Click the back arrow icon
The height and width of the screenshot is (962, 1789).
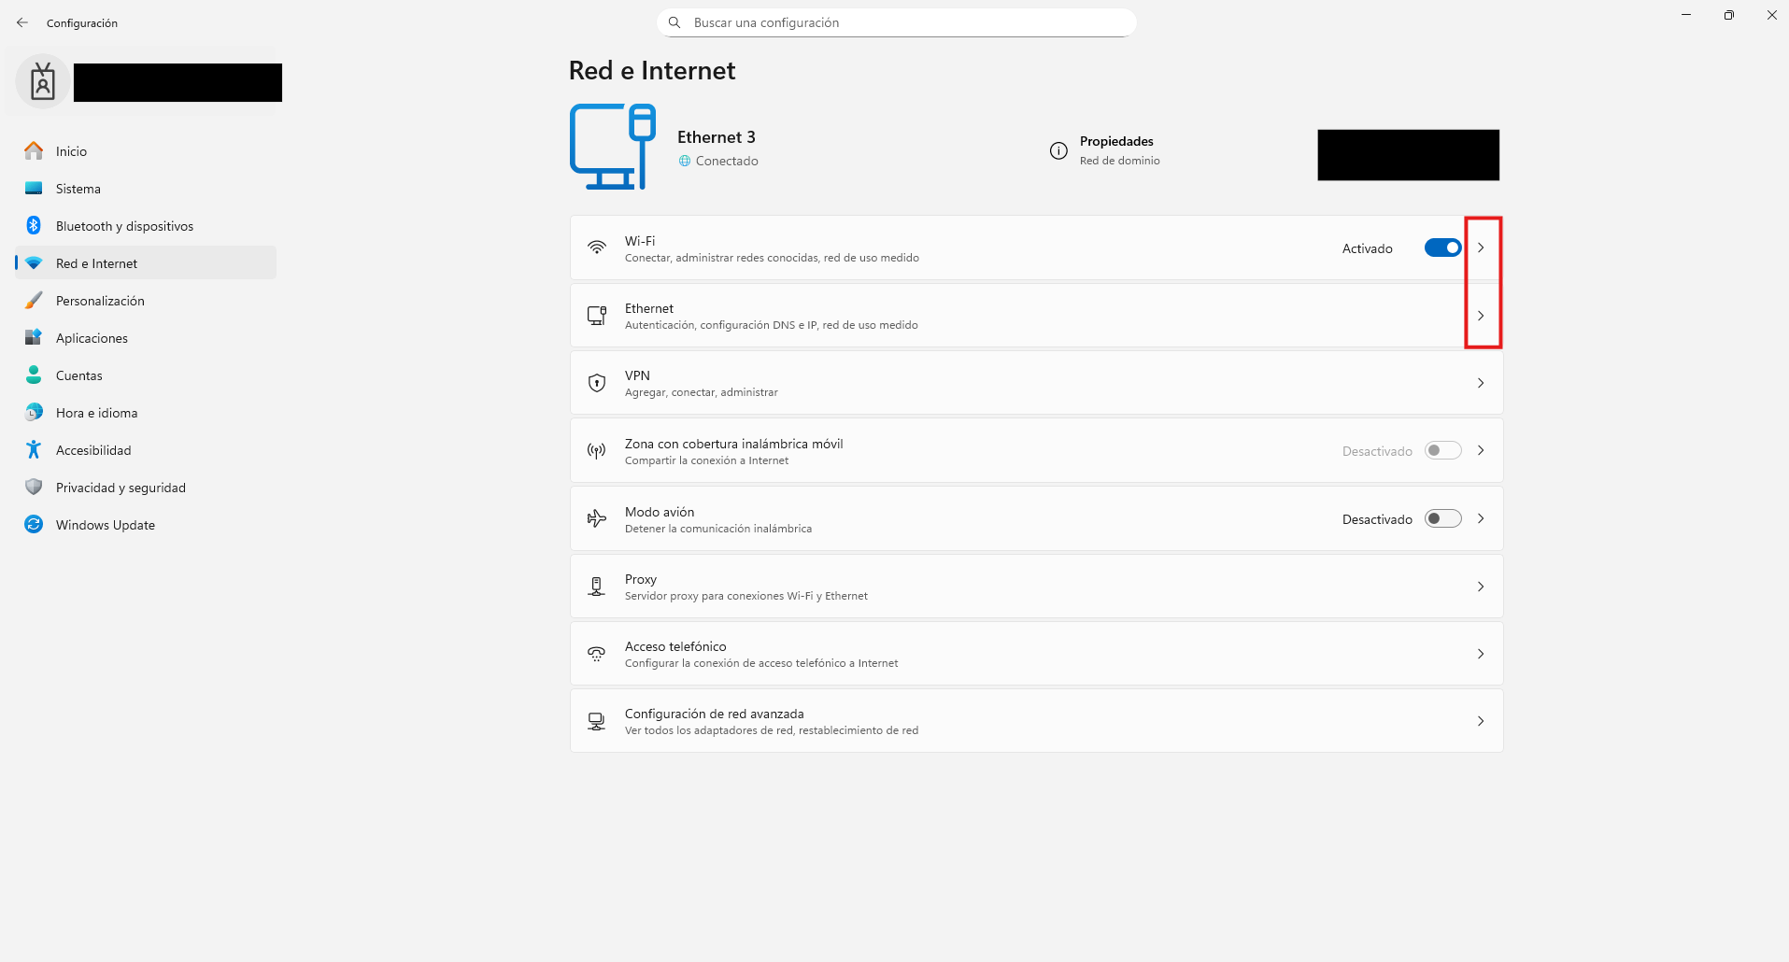(22, 22)
